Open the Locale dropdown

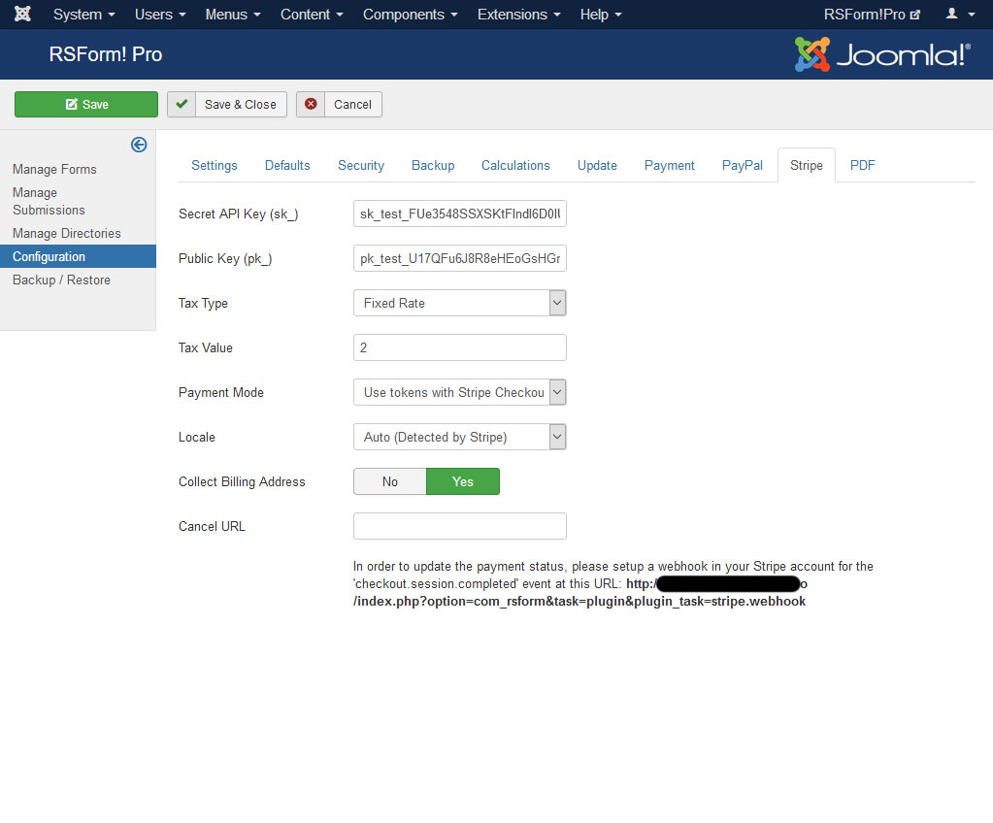coord(460,437)
